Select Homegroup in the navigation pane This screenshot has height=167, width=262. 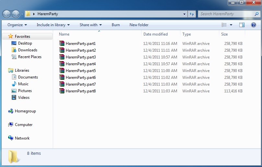[x=25, y=111]
